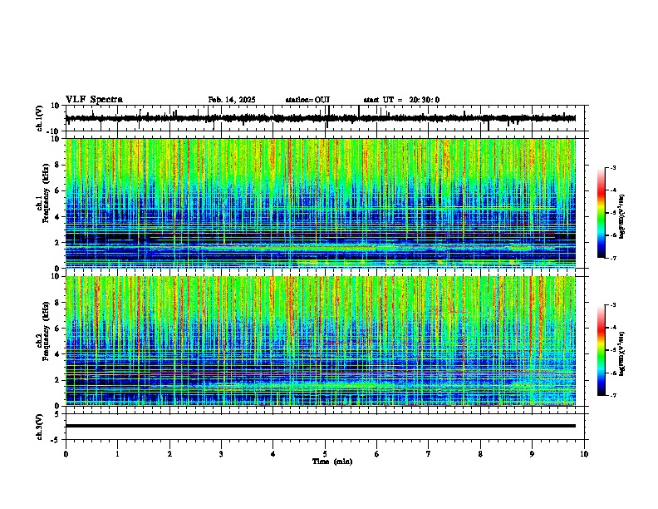Click the "ch.3(V)" axis label
Image resolution: width=658 pixels, height=509 pixels.
[x=40, y=427]
